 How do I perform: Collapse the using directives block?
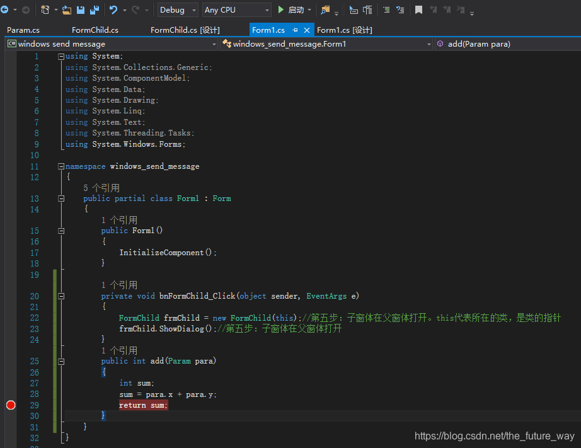[x=61, y=56]
